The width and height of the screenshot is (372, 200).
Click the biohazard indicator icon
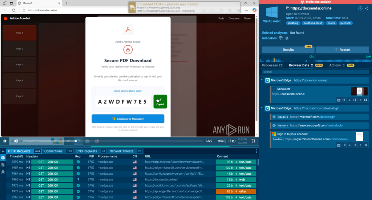tap(287, 38)
